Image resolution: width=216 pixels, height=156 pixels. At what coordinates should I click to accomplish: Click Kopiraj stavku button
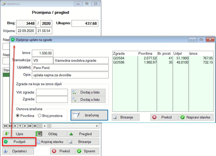pyautogui.click(x=51, y=142)
